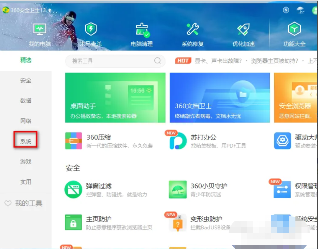Click the 弹窗过滤 title text
Image resolution: width=318 pixels, height=249 pixels.
(x=99, y=186)
